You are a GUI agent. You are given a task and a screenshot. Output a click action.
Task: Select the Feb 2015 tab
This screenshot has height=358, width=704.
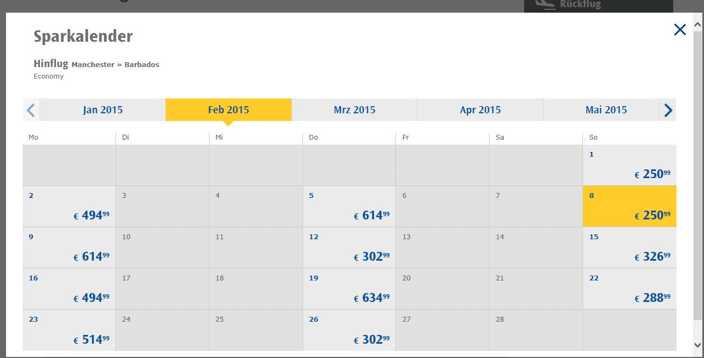coord(228,110)
